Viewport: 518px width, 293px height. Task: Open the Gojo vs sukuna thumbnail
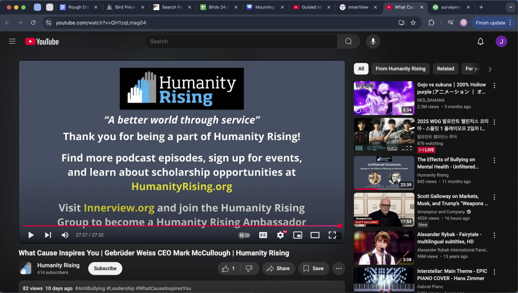pyautogui.click(x=384, y=98)
